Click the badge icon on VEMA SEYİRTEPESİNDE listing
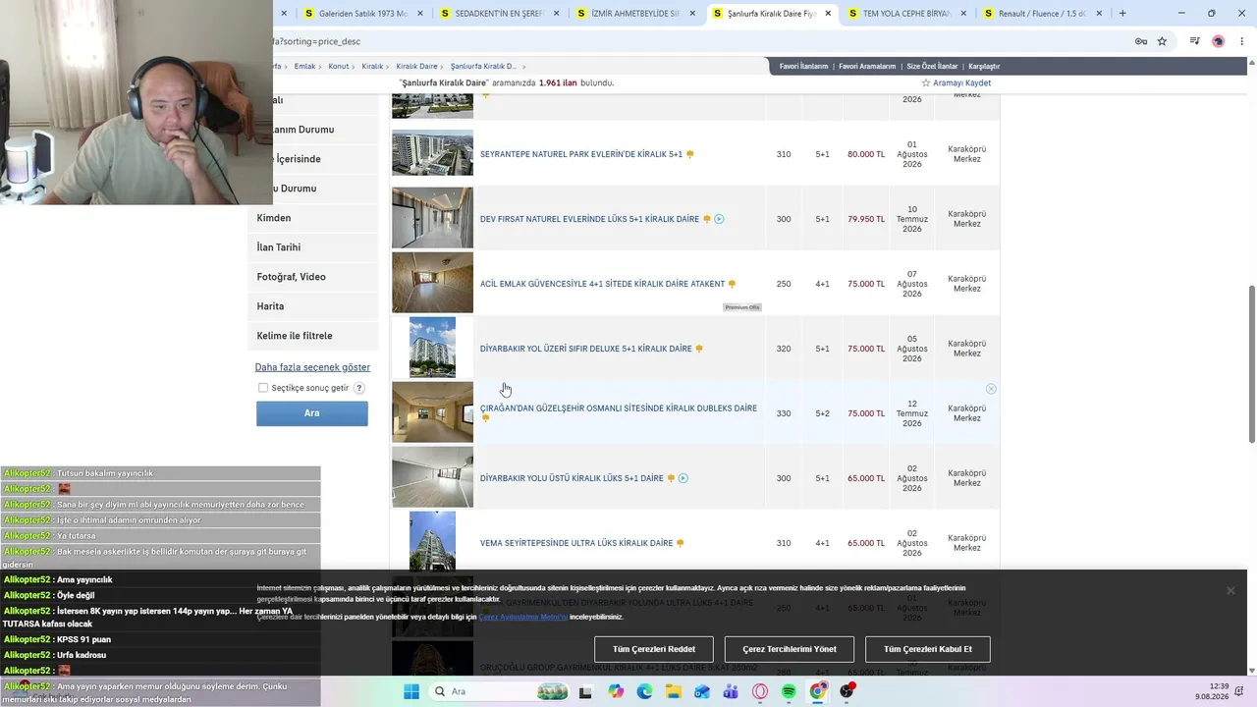This screenshot has width=1257, height=707. [680, 543]
